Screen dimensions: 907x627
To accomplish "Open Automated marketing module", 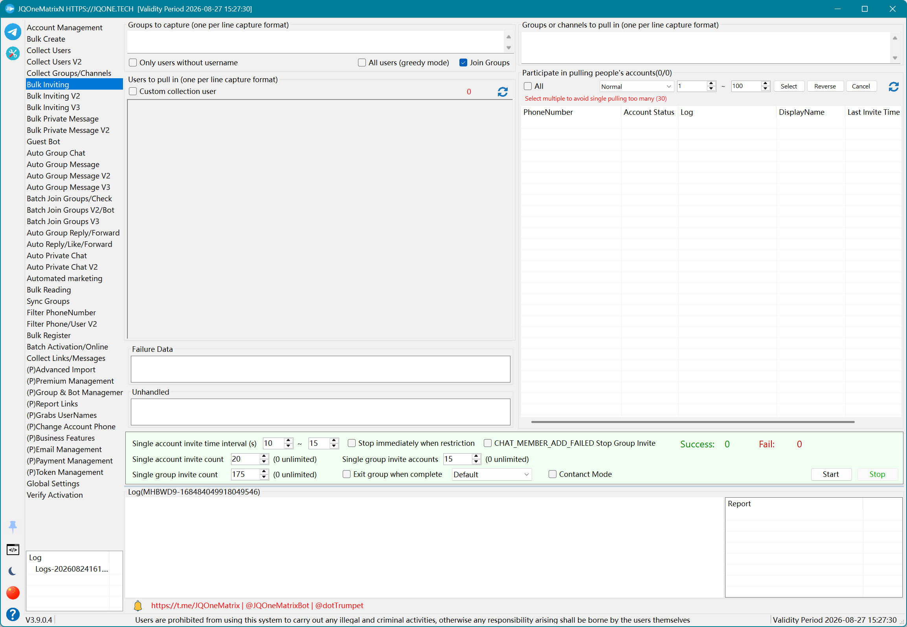I will [x=64, y=278].
